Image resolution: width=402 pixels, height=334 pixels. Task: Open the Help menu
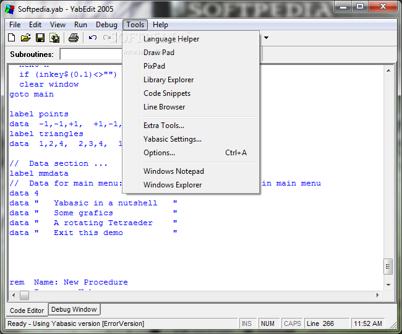160,25
